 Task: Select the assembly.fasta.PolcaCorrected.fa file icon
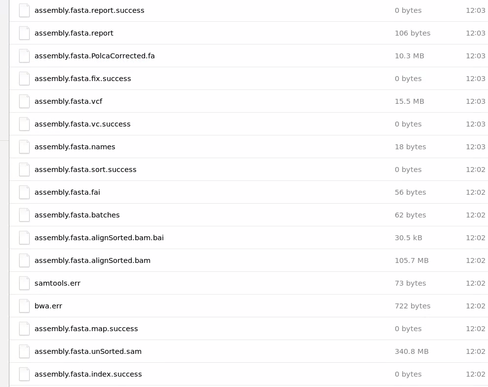(24, 56)
